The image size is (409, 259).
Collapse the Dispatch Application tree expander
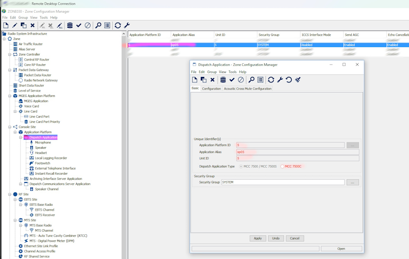pos(20,137)
